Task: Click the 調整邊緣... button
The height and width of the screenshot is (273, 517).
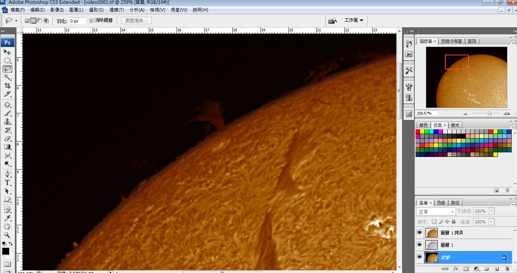Action: 137,21
